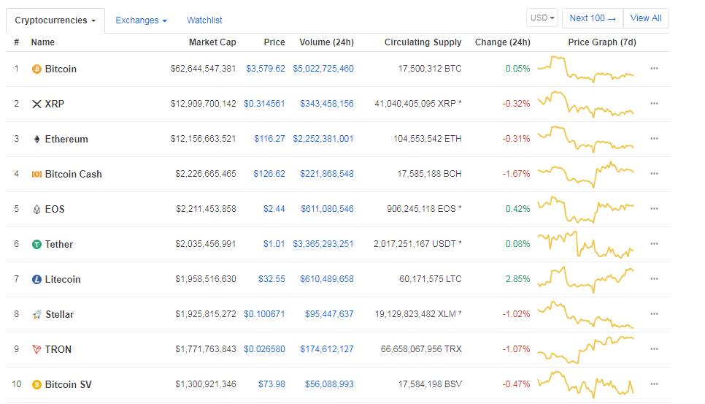Click Bitcoin price $3,579.62
Viewport: 705px width, 404px height.
tap(265, 69)
